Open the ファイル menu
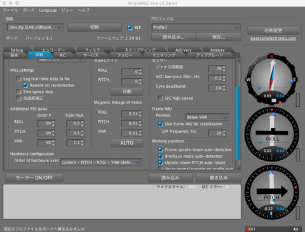 click(10, 10)
